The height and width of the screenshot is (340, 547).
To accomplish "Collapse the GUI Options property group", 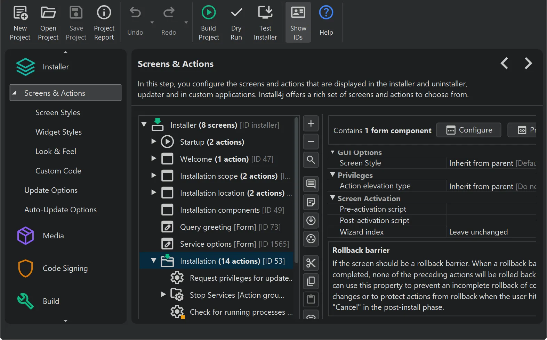I will (333, 152).
